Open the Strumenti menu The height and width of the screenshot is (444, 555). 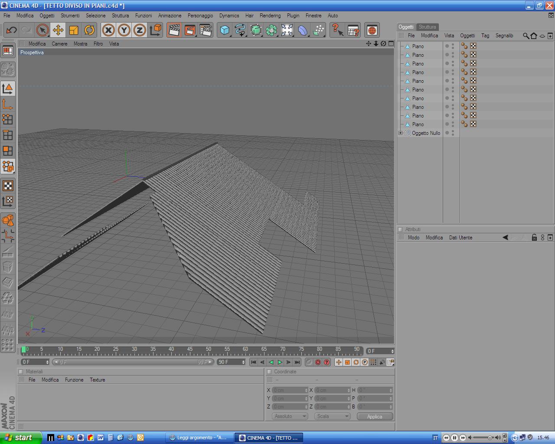click(70, 16)
